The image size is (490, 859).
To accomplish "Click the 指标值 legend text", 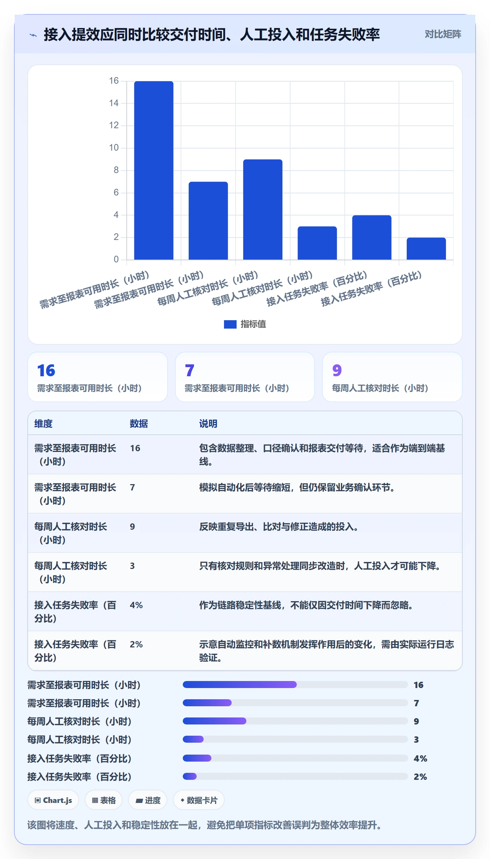I will tap(253, 324).
